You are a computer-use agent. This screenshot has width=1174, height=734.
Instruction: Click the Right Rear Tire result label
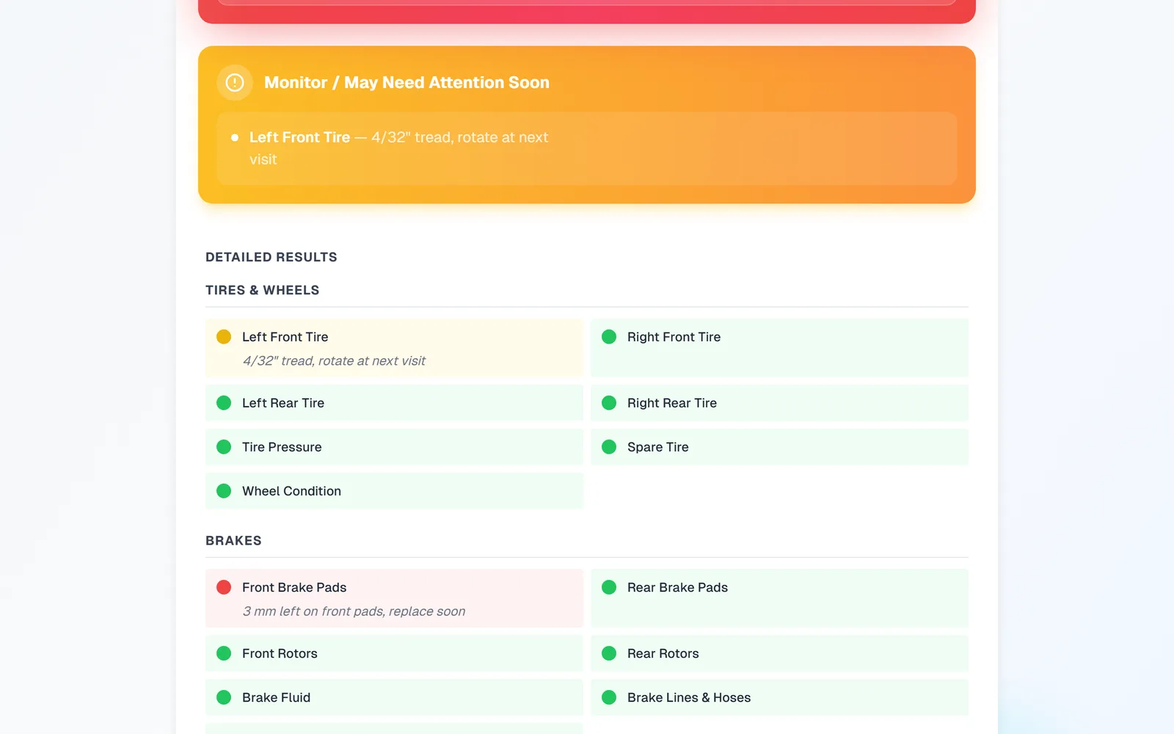pos(672,403)
